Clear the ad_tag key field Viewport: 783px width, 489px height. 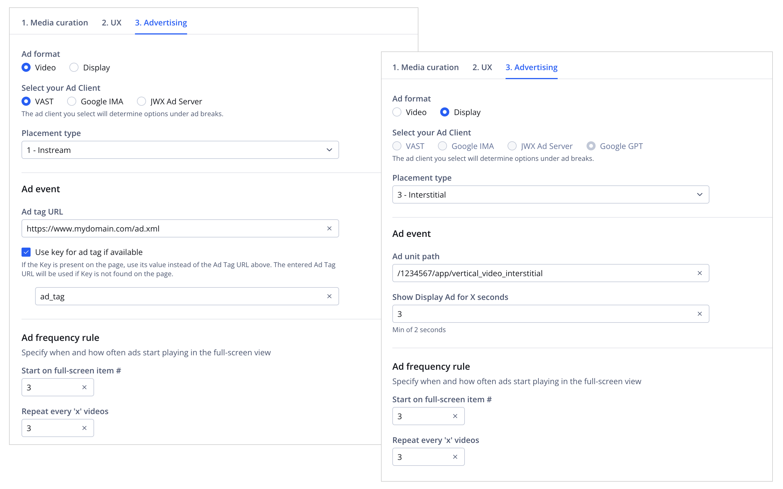329,296
